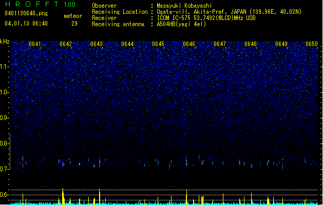Screen dimensions: 323x205
Task: Select the ICOM IC-575 receiver text
Action: [x=206, y=18]
